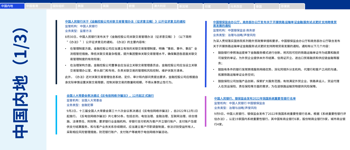Select the 澳大利亚 tab

coord(165,6)
